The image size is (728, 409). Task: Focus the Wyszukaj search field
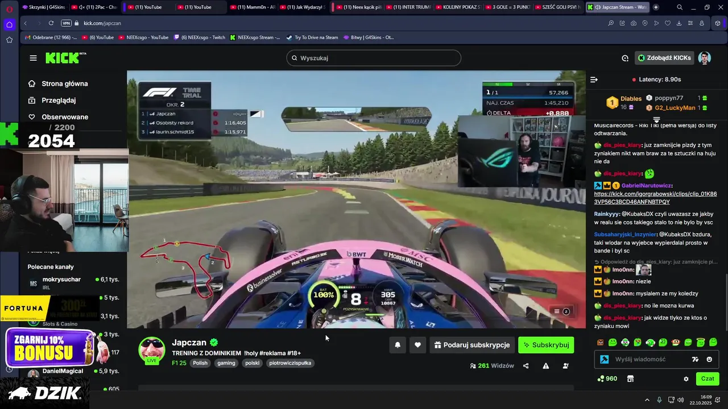point(374,58)
